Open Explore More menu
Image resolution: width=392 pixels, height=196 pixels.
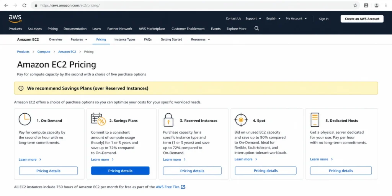coord(236,29)
